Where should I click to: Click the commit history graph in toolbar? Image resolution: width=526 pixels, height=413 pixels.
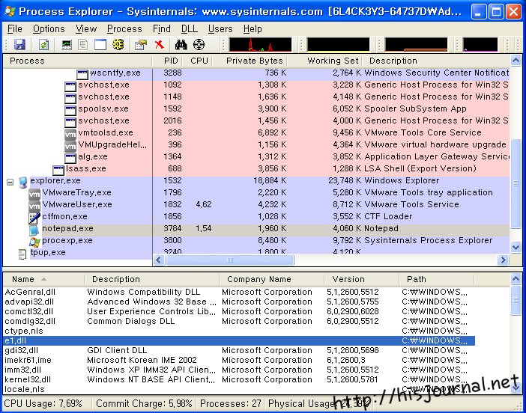pyautogui.click(x=338, y=45)
